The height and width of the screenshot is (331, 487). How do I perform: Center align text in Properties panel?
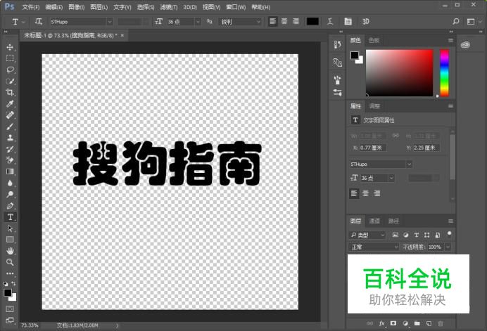[365, 193]
